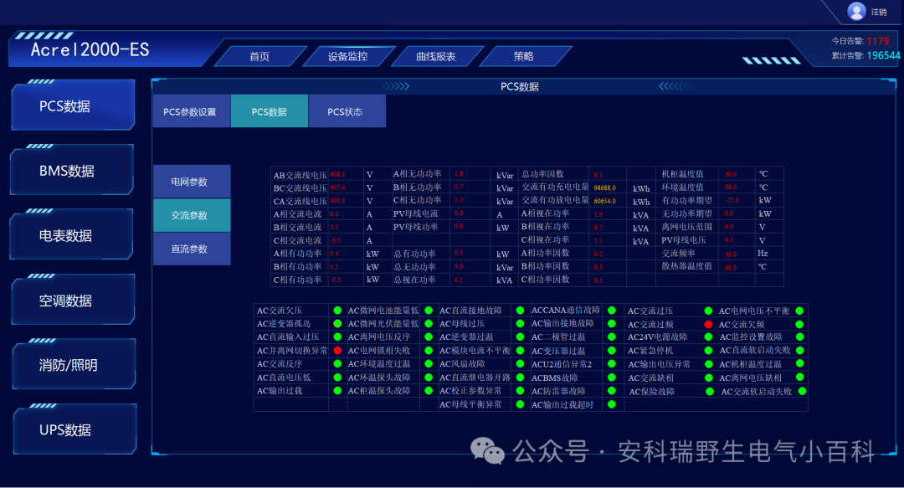Show the 直流参数 parameter group
The height and width of the screenshot is (488, 904).
pyautogui.click(x=192, y=249)
